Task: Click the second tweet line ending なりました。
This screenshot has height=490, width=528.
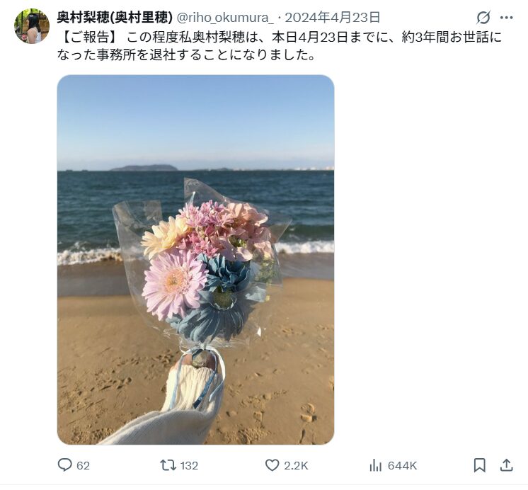Action: coord(187,55)
